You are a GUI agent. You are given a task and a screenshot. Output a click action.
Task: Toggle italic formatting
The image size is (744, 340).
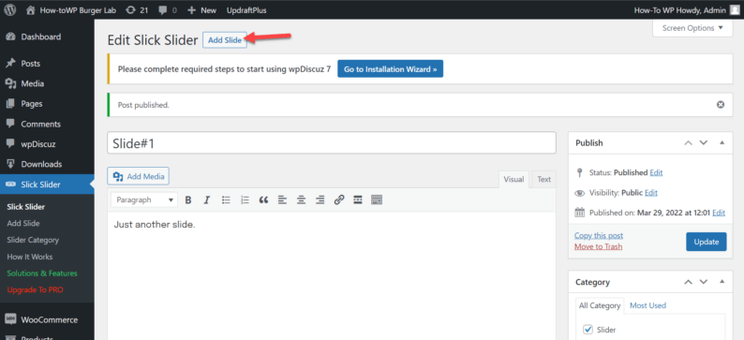tap(206, 200)
